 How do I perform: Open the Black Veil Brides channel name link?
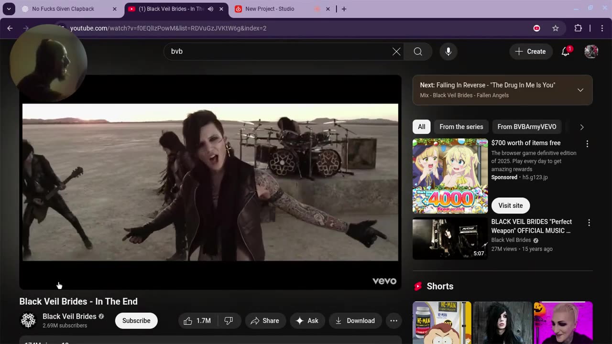click(69, 316)
